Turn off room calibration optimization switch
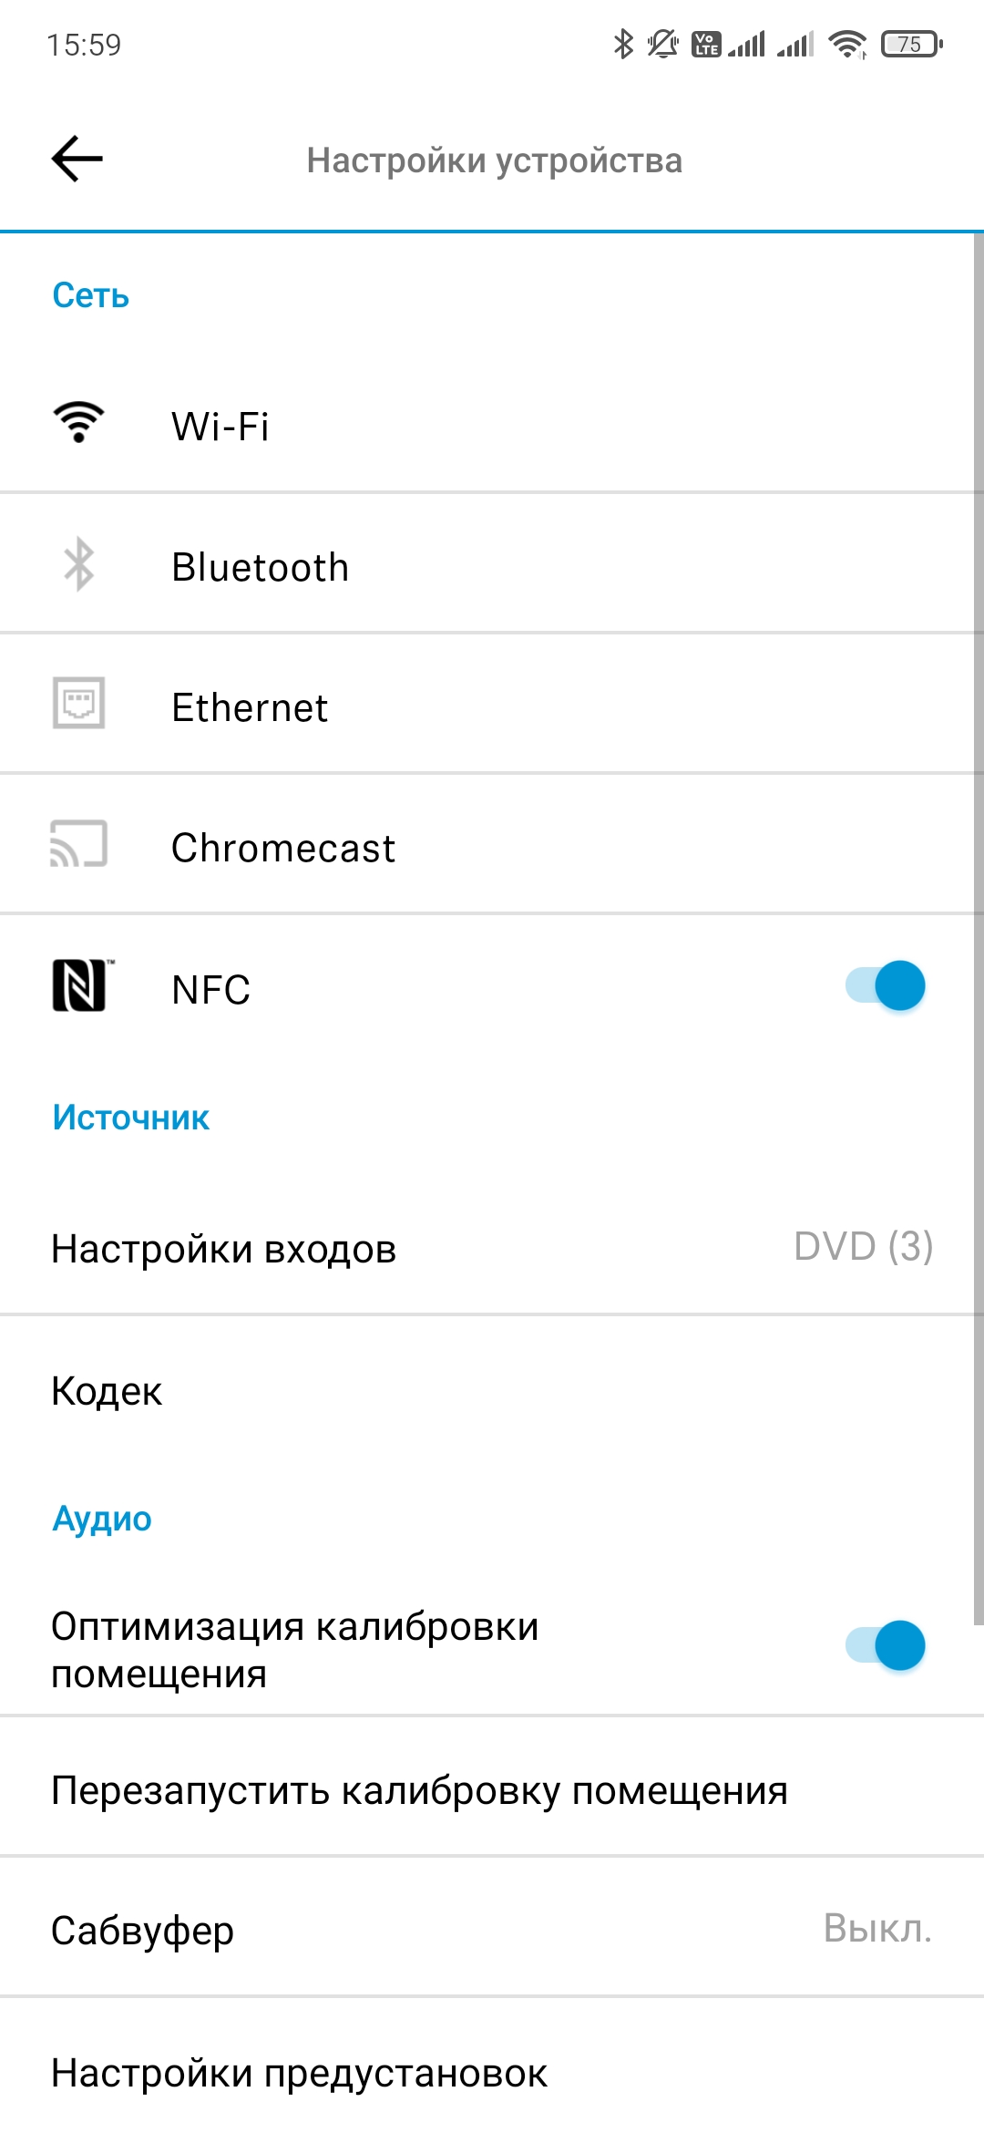The height and width of the screenshot is (2133, 984). tap(886, 1645)
